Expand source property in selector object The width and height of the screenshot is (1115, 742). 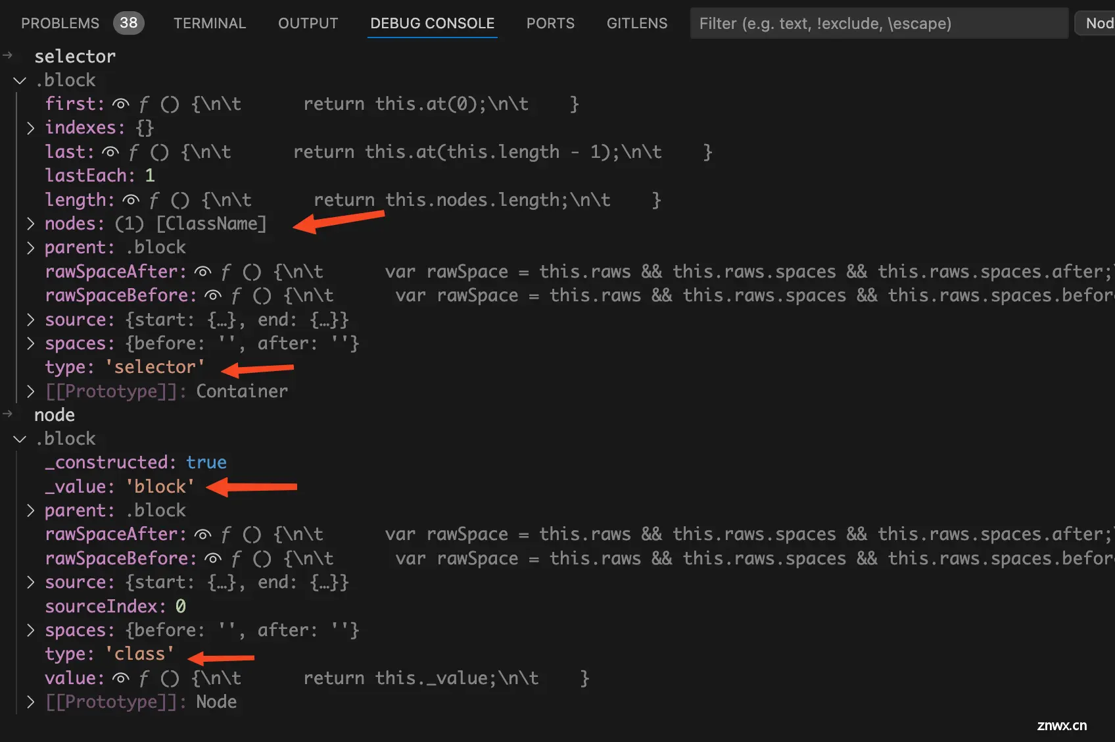tap(30, 320)
